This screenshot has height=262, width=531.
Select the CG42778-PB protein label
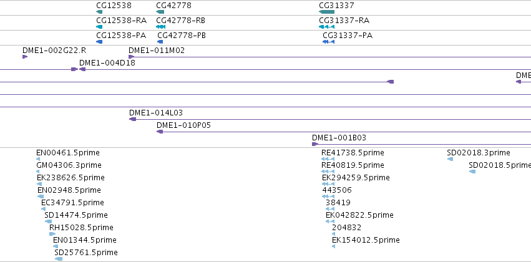click(182, 36)
